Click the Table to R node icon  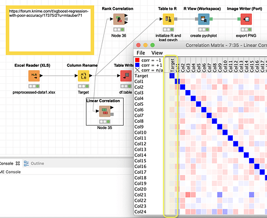coord(168,19)
